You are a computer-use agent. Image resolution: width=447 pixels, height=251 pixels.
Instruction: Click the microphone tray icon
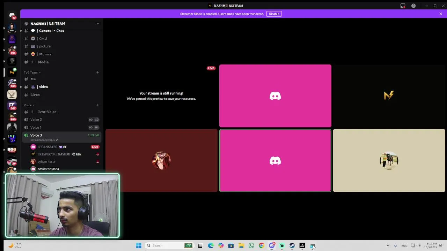[x=395, y=245]
